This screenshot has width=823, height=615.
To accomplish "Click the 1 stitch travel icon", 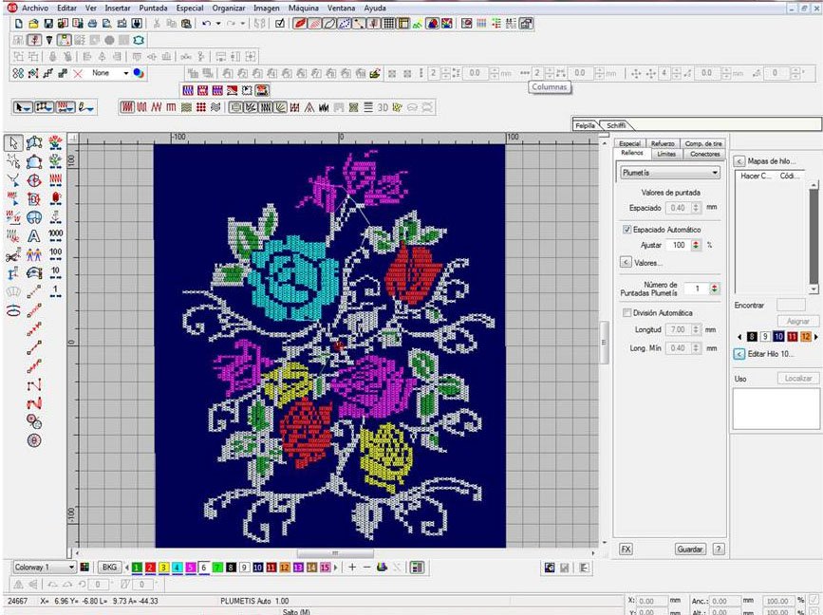I will (x=56, y=291).
